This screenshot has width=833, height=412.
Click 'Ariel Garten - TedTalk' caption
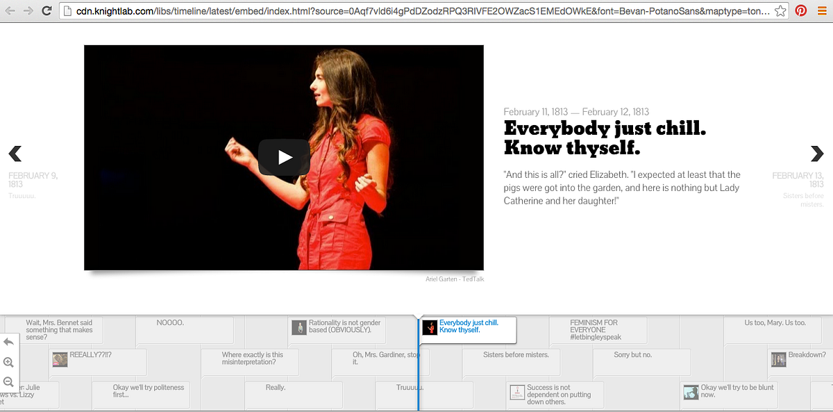(x=455, y=279)
